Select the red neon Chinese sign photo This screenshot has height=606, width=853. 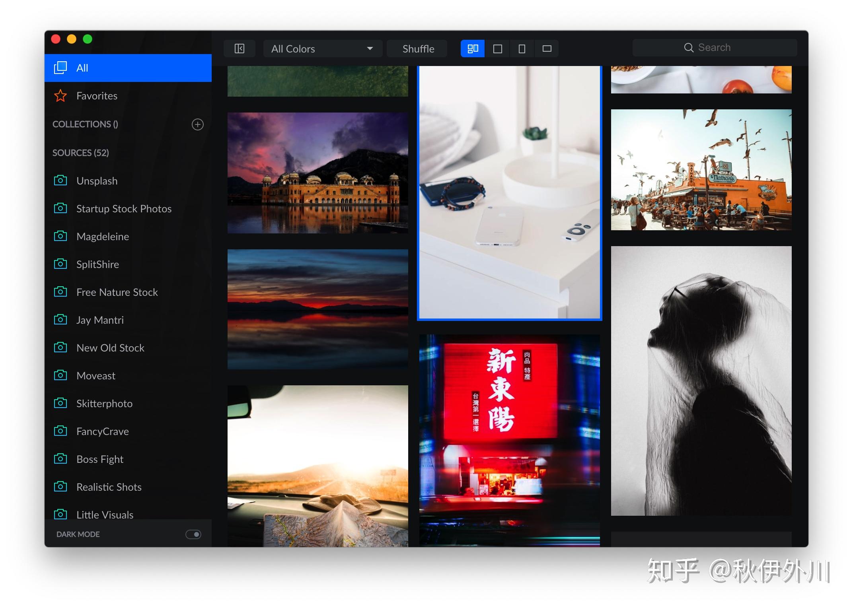coord(509,441)
